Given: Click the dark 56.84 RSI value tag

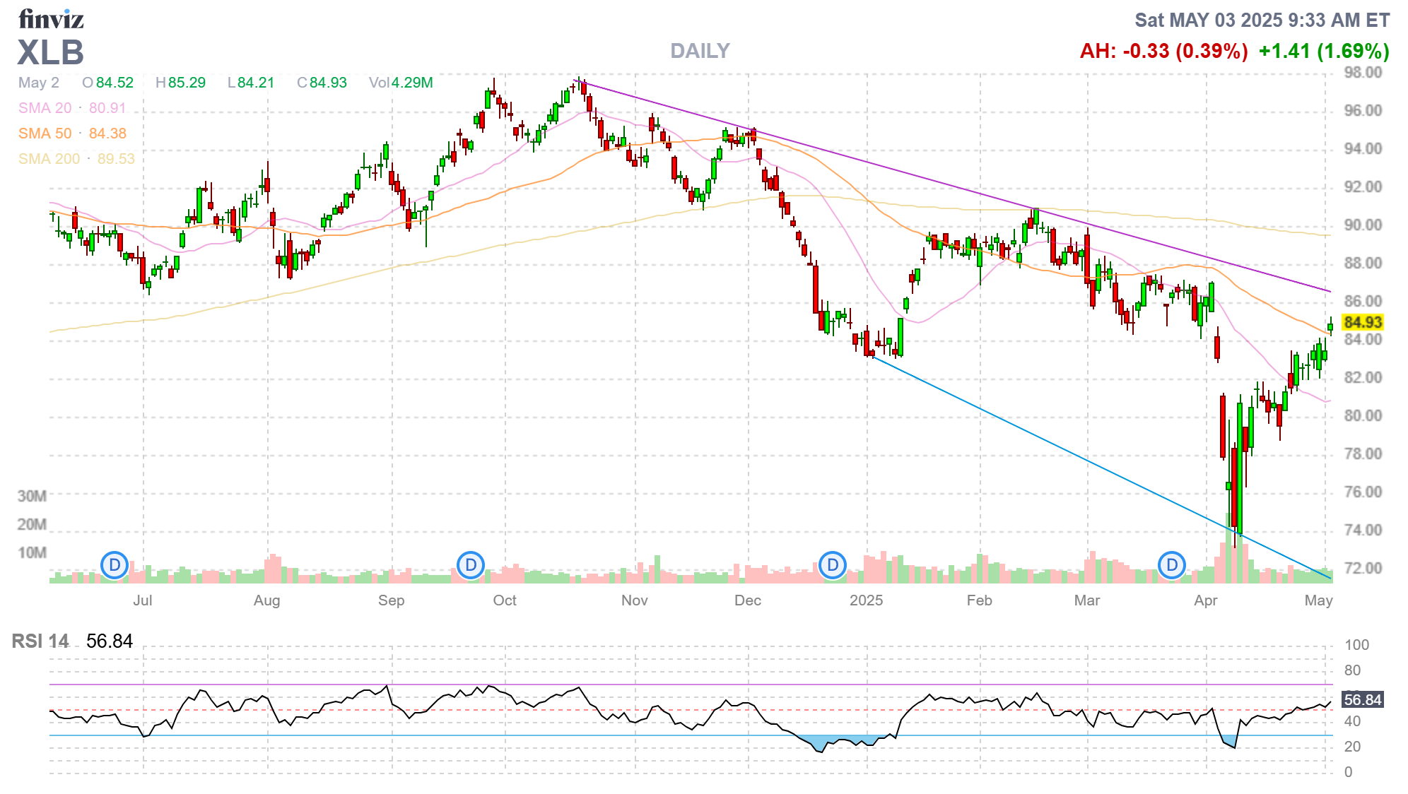Looking at the screenshot, I should coord(1362,700).
